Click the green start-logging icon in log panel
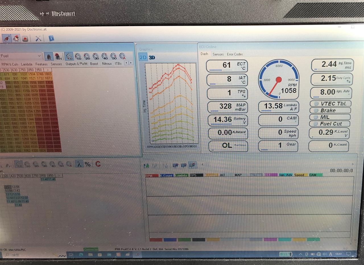Viewport: 364px width, 265px height. pos(146,165)
